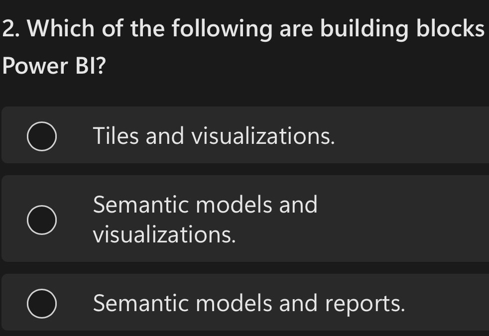Image resolution: width=489 pixels, height=336 pixels.
Task: Select the "Tiles and visualizations" radio button
Action: tap(41, 136)
